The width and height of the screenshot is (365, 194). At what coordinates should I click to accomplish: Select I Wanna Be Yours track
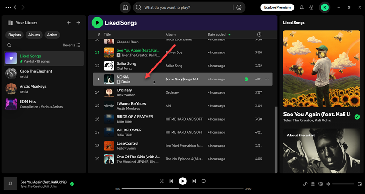131,104
